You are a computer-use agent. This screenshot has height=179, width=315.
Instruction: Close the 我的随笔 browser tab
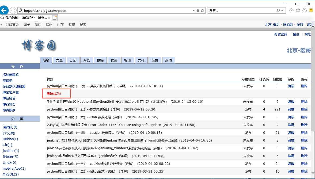pos(49,18)
